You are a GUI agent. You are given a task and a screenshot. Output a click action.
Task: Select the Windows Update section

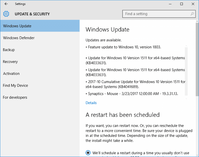pyautogui.click(x=40, y=26)
